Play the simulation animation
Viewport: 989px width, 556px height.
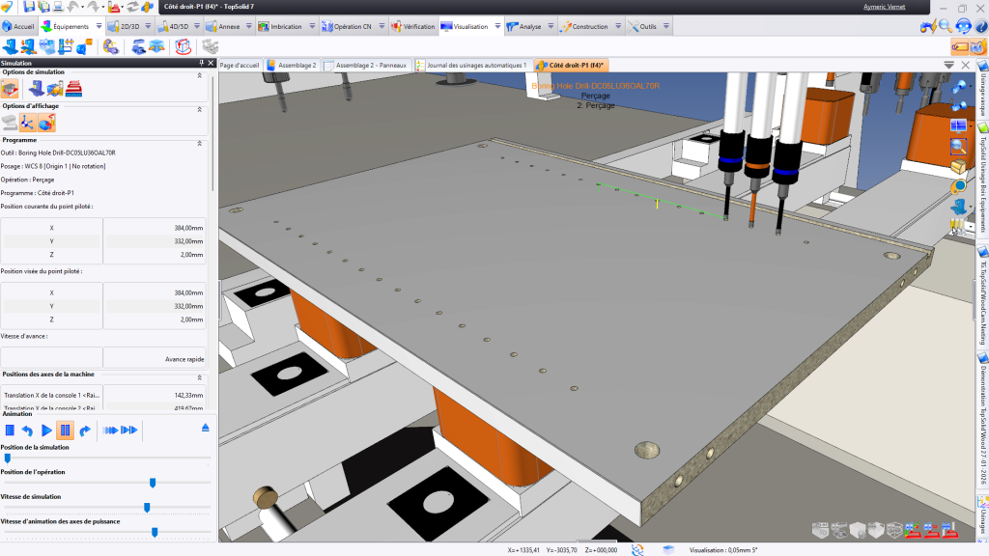[x=46, y=431]
